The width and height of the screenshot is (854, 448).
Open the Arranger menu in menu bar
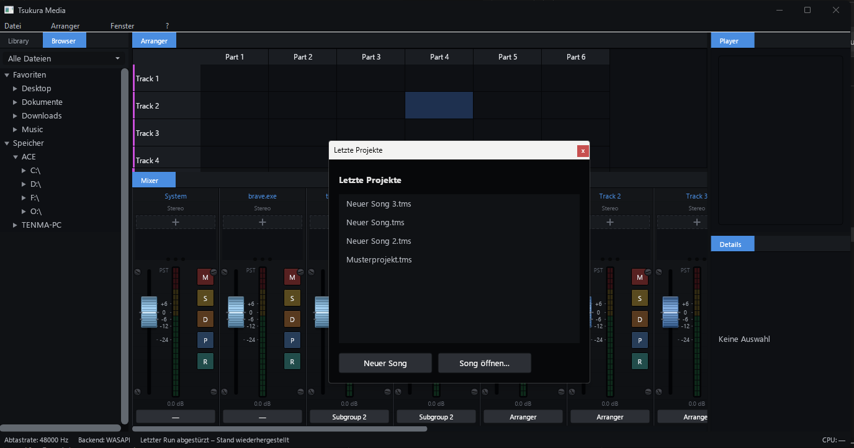(65, 26)
